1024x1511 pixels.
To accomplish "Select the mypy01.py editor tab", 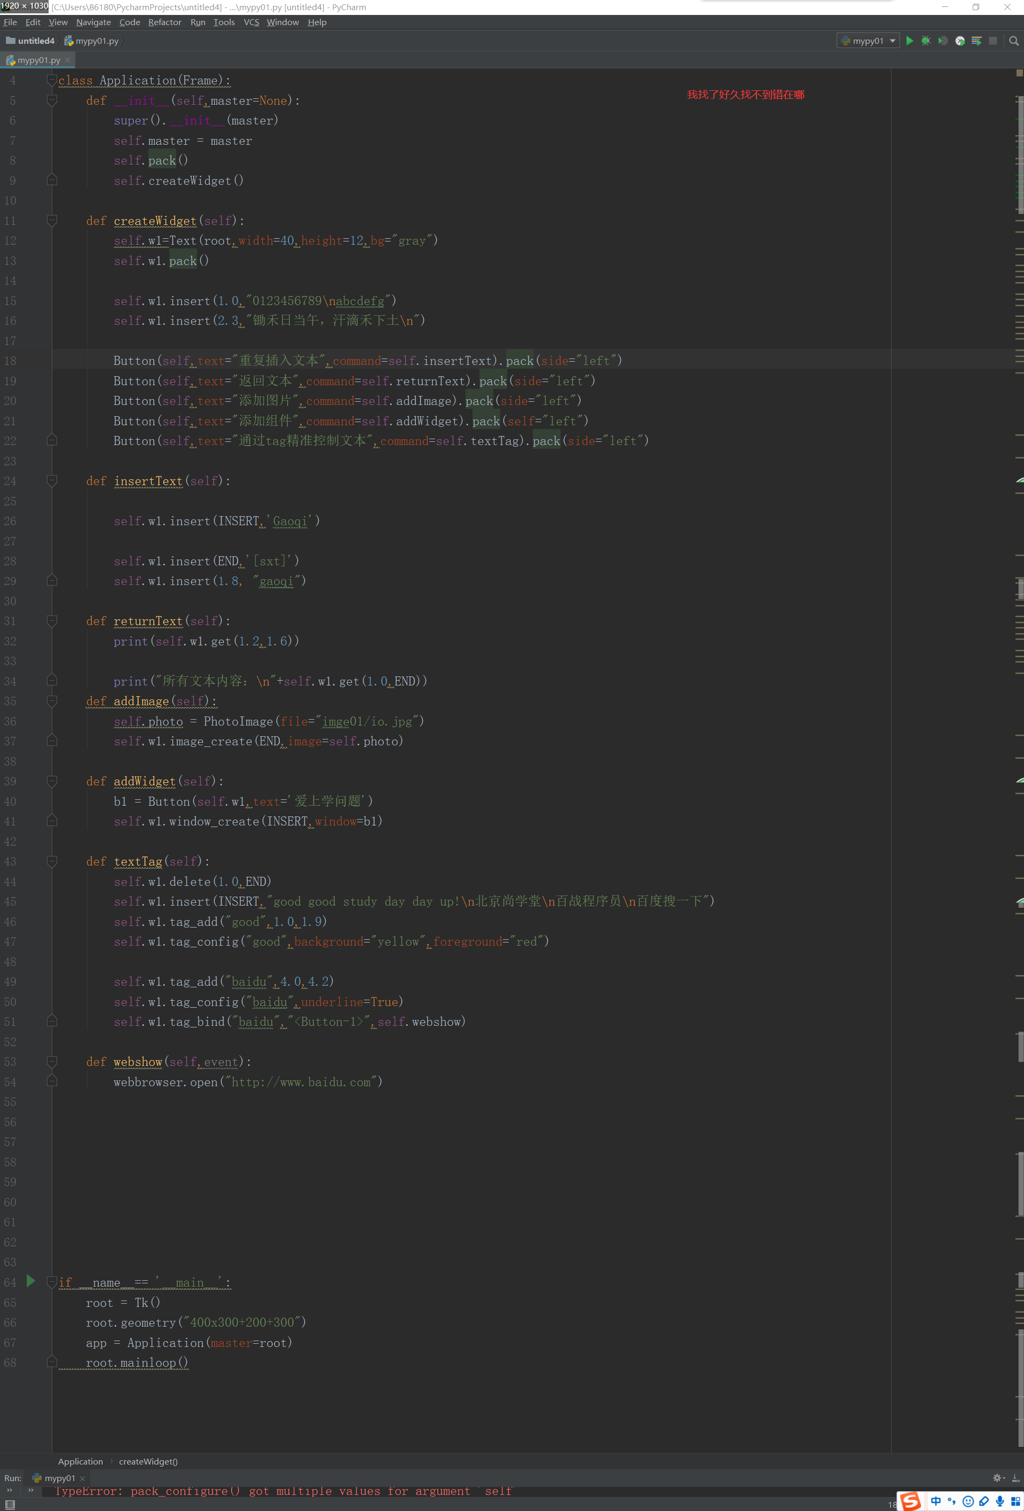I will 38,60.
